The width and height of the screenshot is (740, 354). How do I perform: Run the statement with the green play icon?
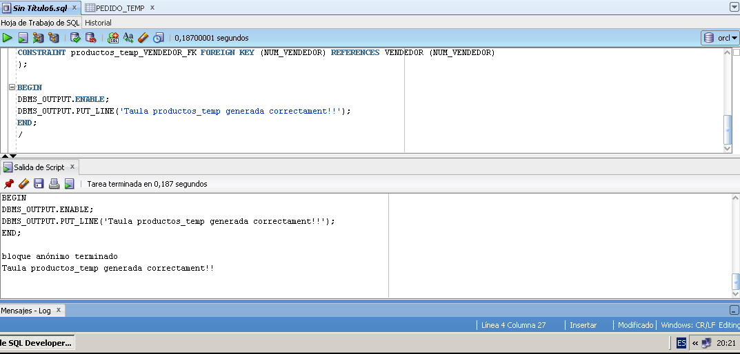tap(7, 38)
